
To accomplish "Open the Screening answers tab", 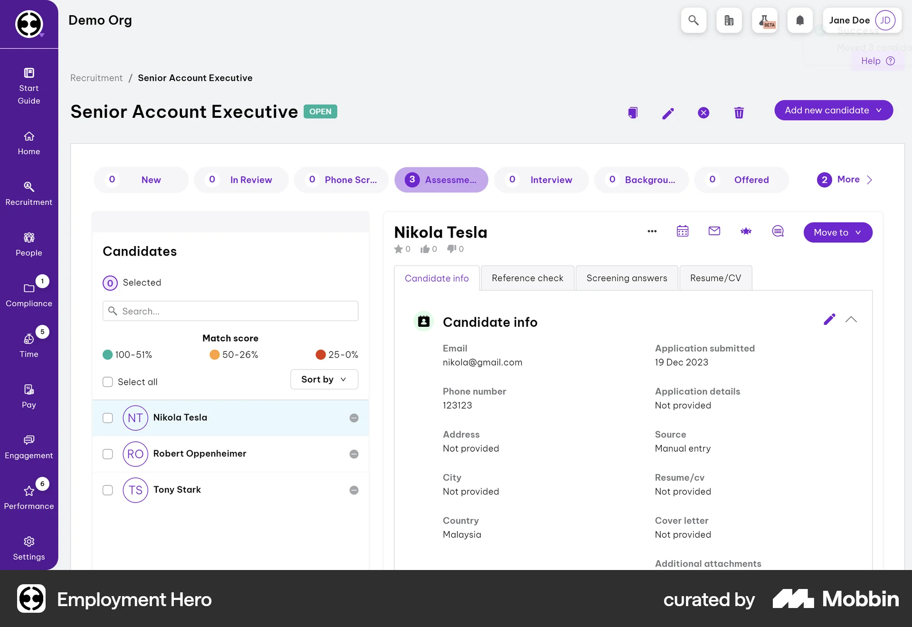I will tap(627, 278).
